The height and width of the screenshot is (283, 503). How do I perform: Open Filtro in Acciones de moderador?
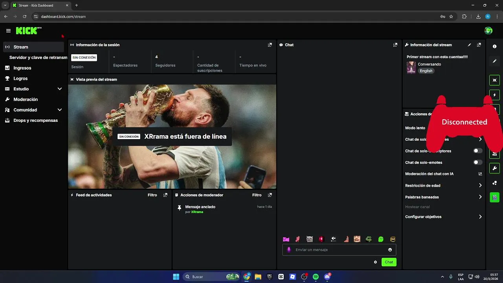[257, 195]
